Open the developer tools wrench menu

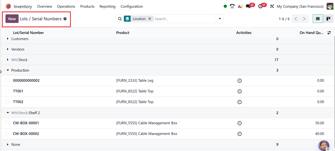click(x=272, y=6)
